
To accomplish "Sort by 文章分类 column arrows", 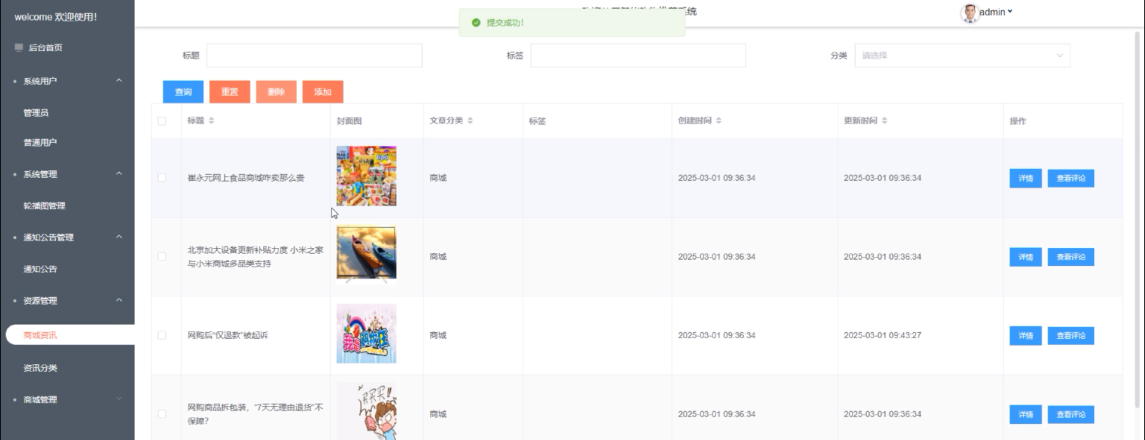I will pos(470,120).
